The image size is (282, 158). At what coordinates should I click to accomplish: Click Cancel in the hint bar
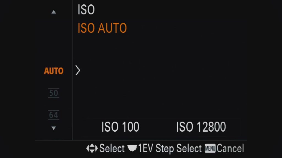coord(230,148)
